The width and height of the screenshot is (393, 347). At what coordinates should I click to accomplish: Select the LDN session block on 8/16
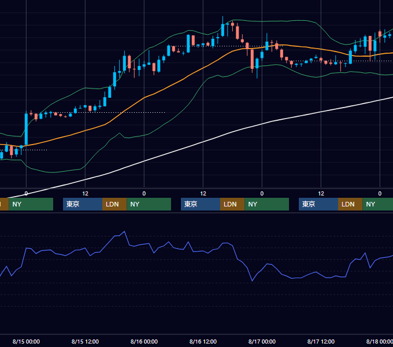coord(232,204)
